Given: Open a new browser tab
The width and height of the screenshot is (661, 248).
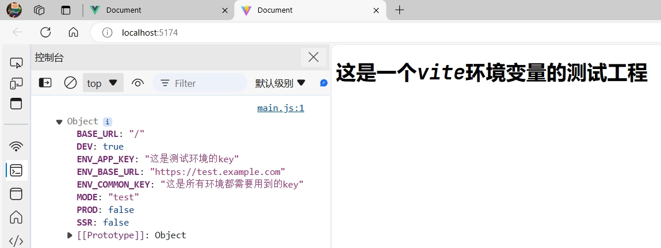Looking at the screenshot, I should click(399, 10).
